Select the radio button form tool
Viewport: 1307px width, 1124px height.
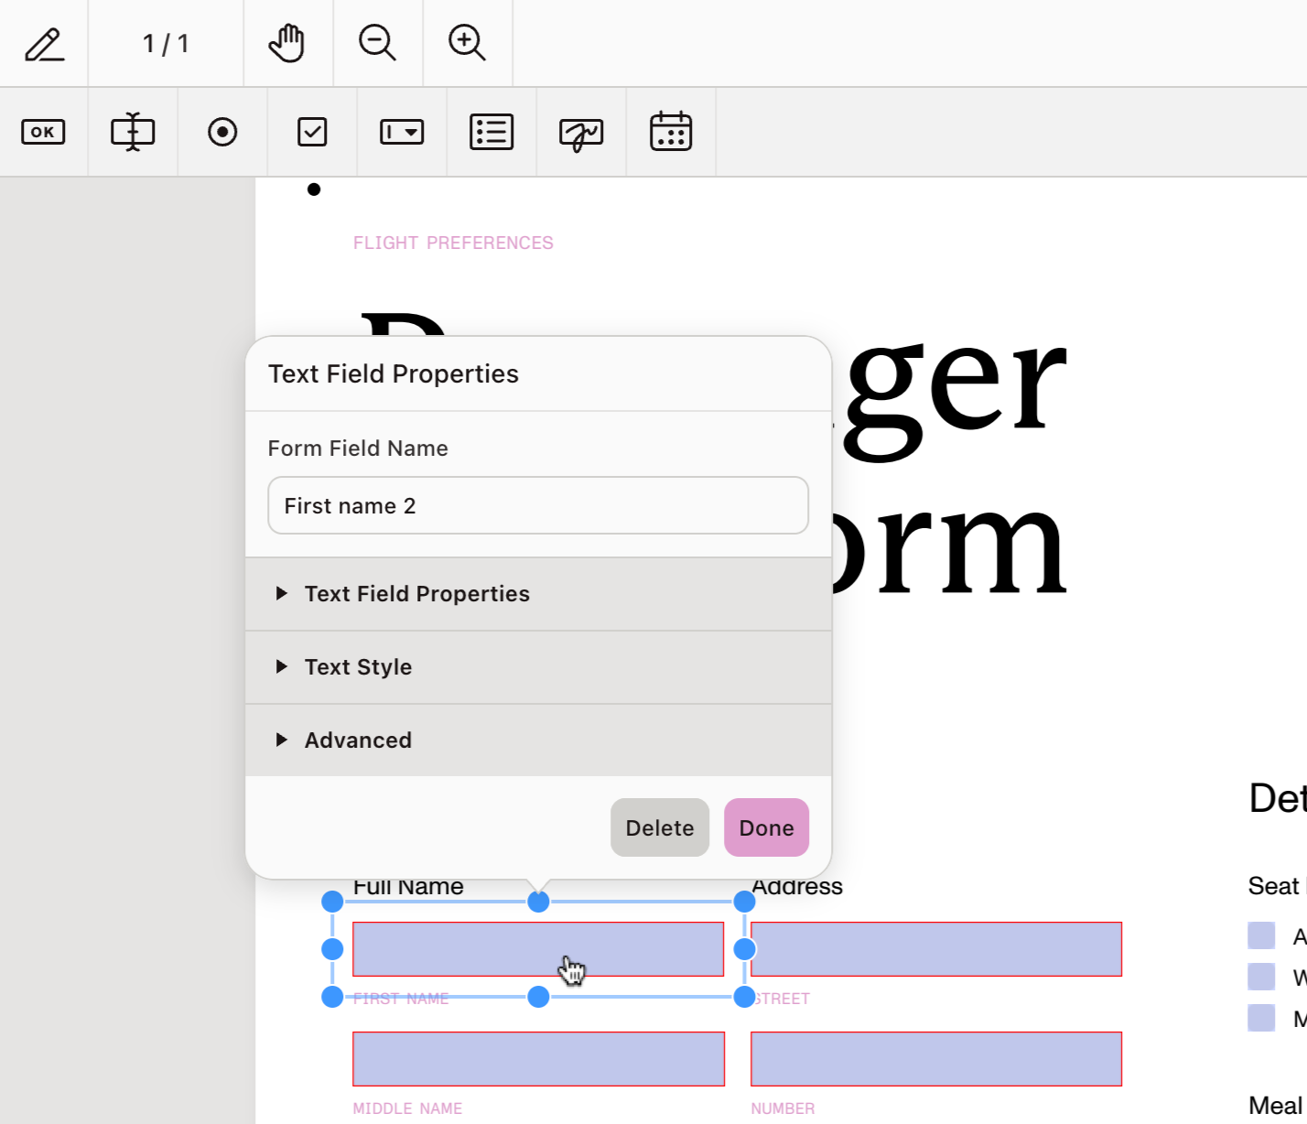[x=222, y=132]
